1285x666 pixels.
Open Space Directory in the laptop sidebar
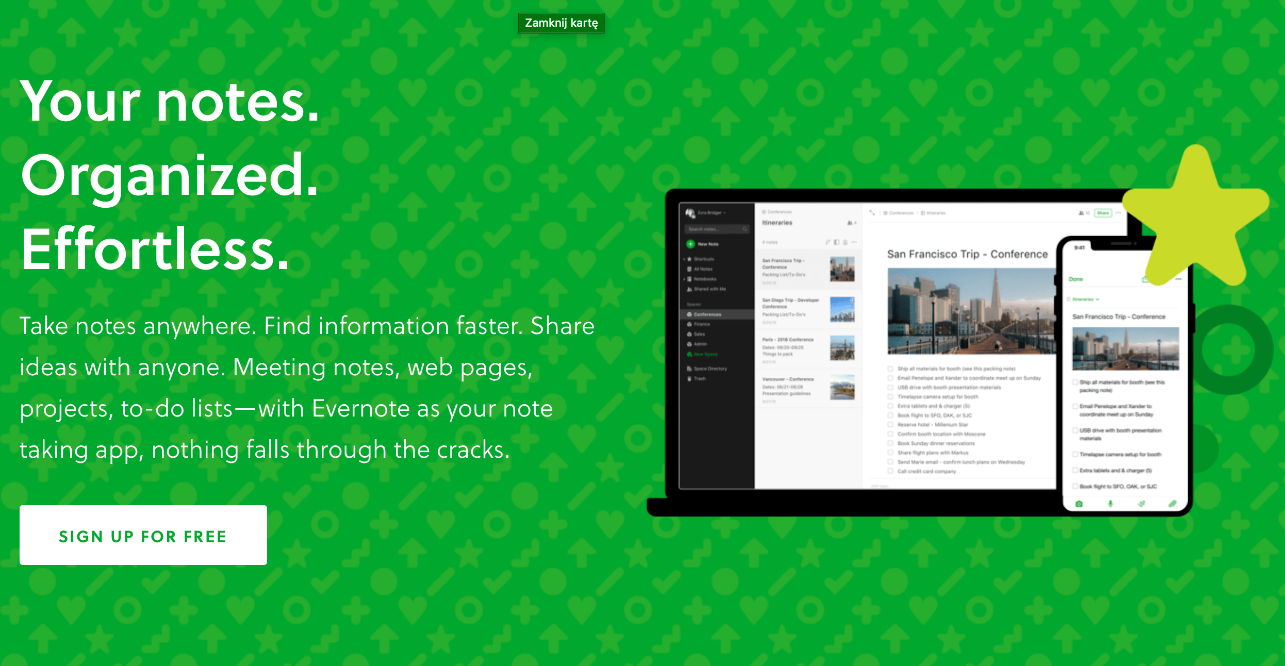[707, 369]
